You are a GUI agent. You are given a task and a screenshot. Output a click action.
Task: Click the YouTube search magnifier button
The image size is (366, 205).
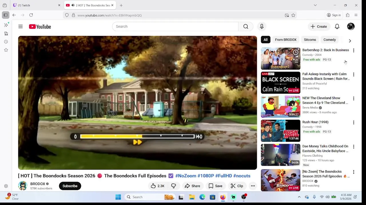click(x=246, y=26)
